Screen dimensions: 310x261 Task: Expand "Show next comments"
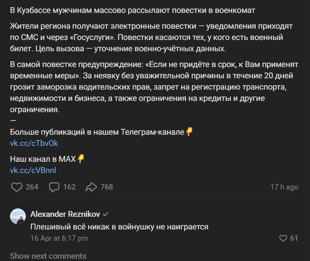point(48,256)
